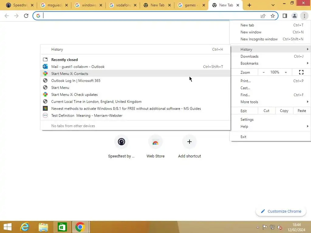Click the Copy button

[x=284, y=111]
